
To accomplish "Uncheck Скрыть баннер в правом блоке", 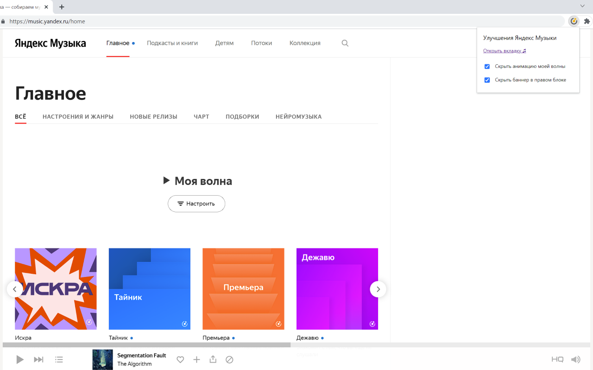I will pos(487,80).
